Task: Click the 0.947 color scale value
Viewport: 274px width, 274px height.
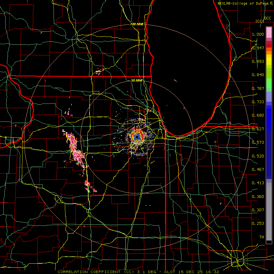Action: pyautogui.click(x=258, y=48)
